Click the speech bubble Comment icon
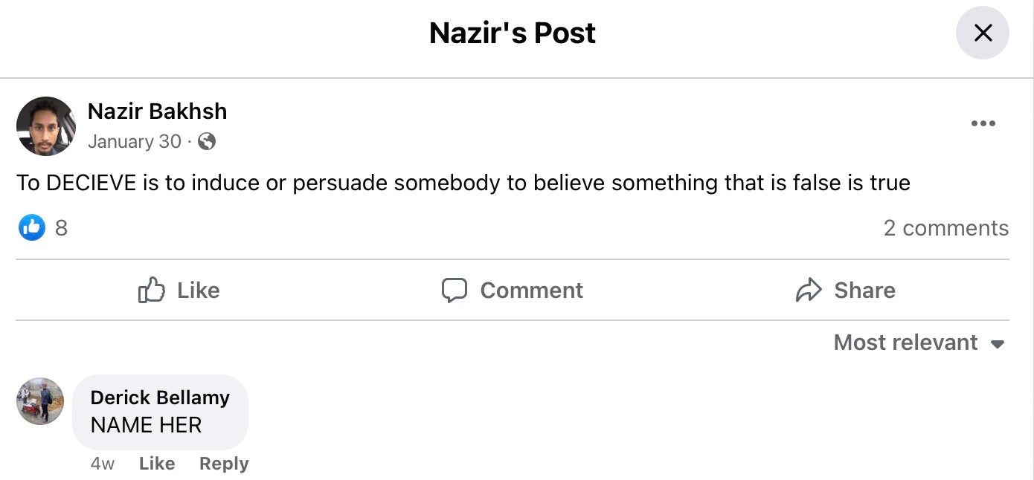 [x=455, y=290]
